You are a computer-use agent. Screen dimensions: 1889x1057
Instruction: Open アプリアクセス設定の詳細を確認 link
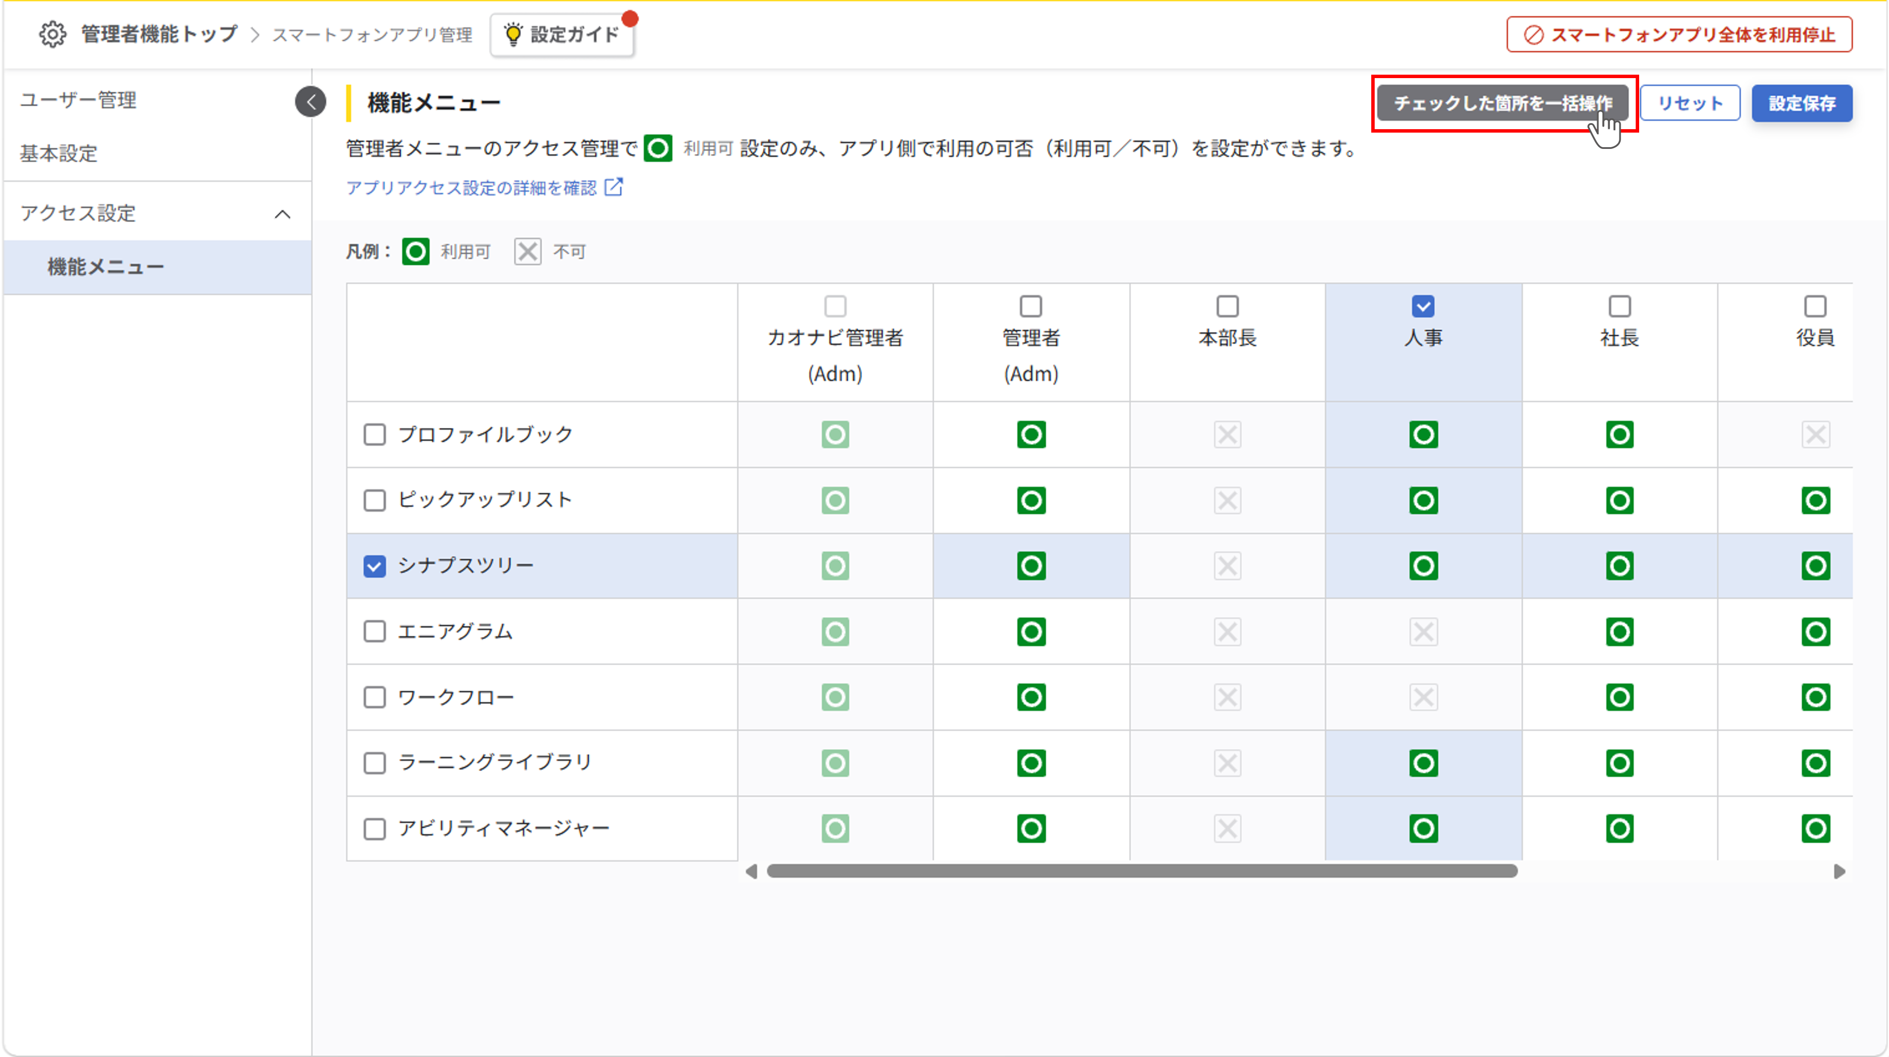point(485,188)
